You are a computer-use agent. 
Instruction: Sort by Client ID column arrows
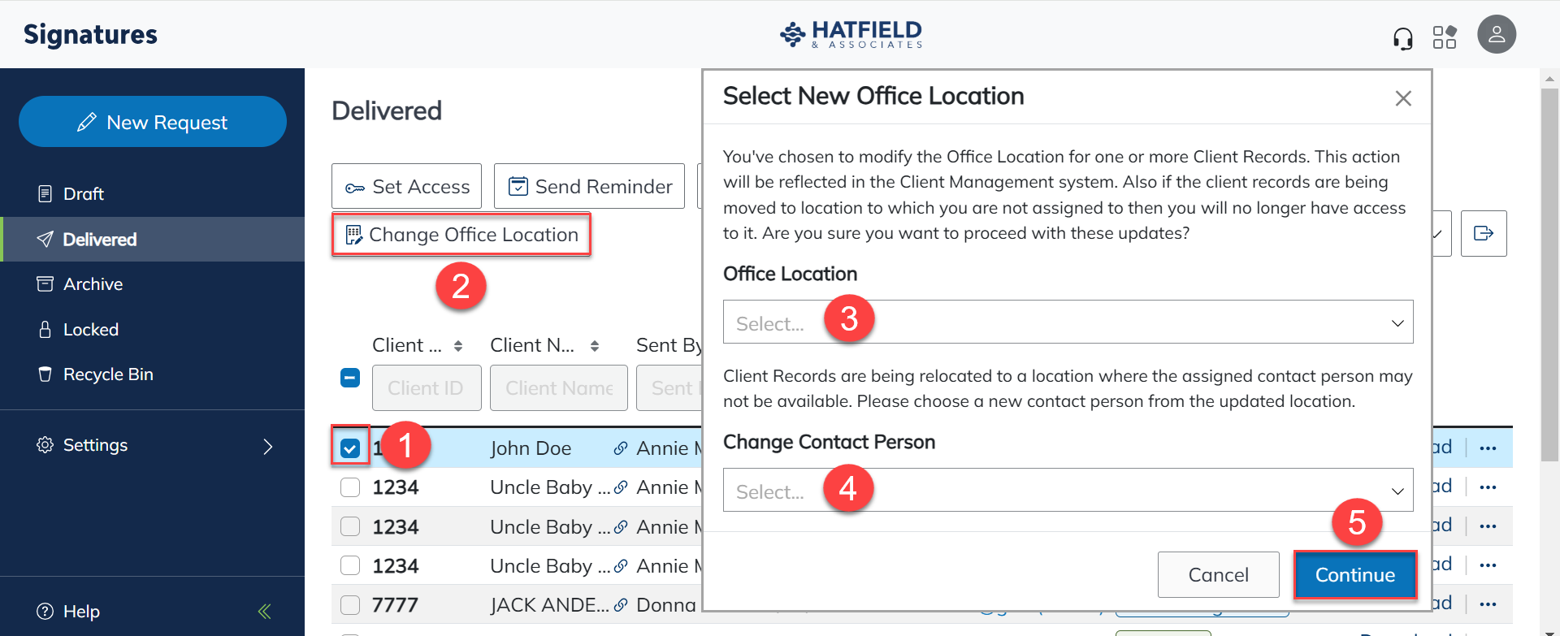tap(458, 346)
